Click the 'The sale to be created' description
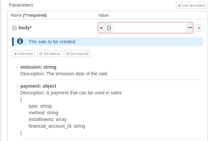 tap(52, 42)
